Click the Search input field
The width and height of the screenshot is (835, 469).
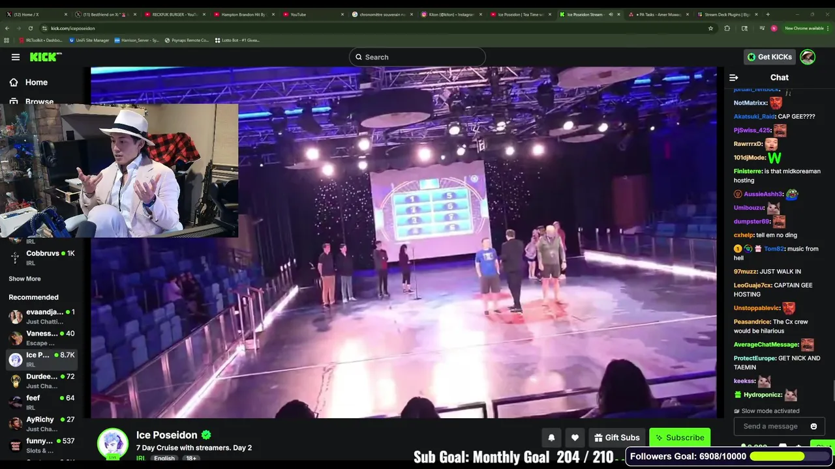click(417, 57)
